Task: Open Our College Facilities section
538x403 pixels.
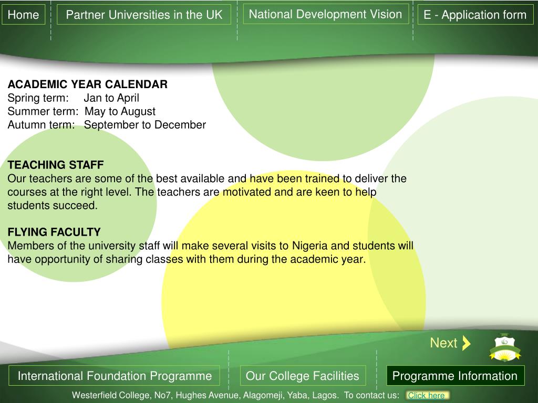Action: 303,376
